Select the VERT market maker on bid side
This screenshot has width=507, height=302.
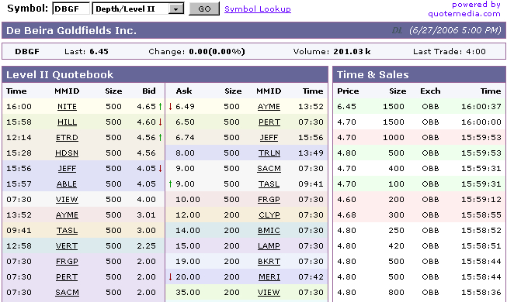tap(67, 246)
